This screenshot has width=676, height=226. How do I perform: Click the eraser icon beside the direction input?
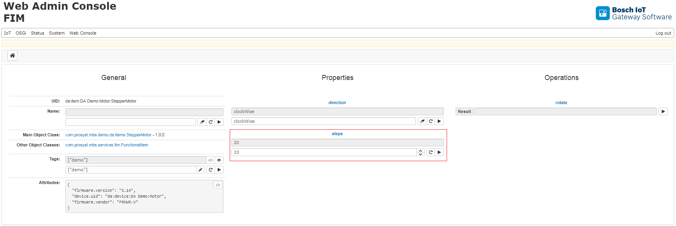tap(422, 121)
